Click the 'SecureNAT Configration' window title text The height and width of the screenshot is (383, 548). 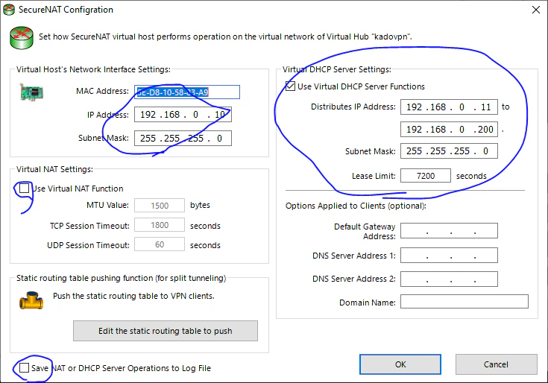pos(66,10)
